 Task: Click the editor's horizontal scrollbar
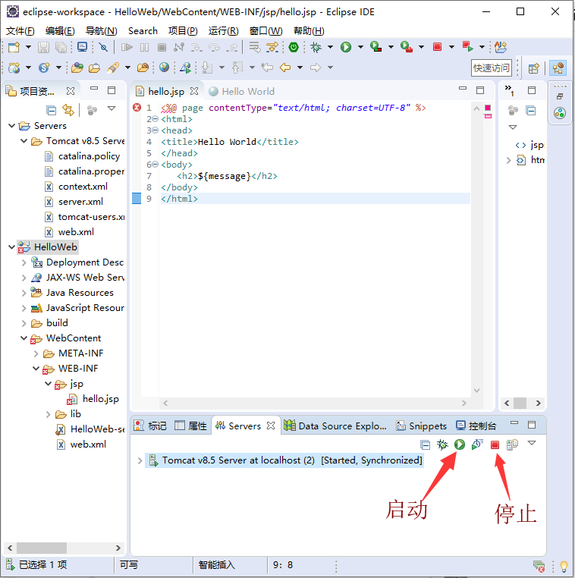pyautogui.click(x=319, y=403)
